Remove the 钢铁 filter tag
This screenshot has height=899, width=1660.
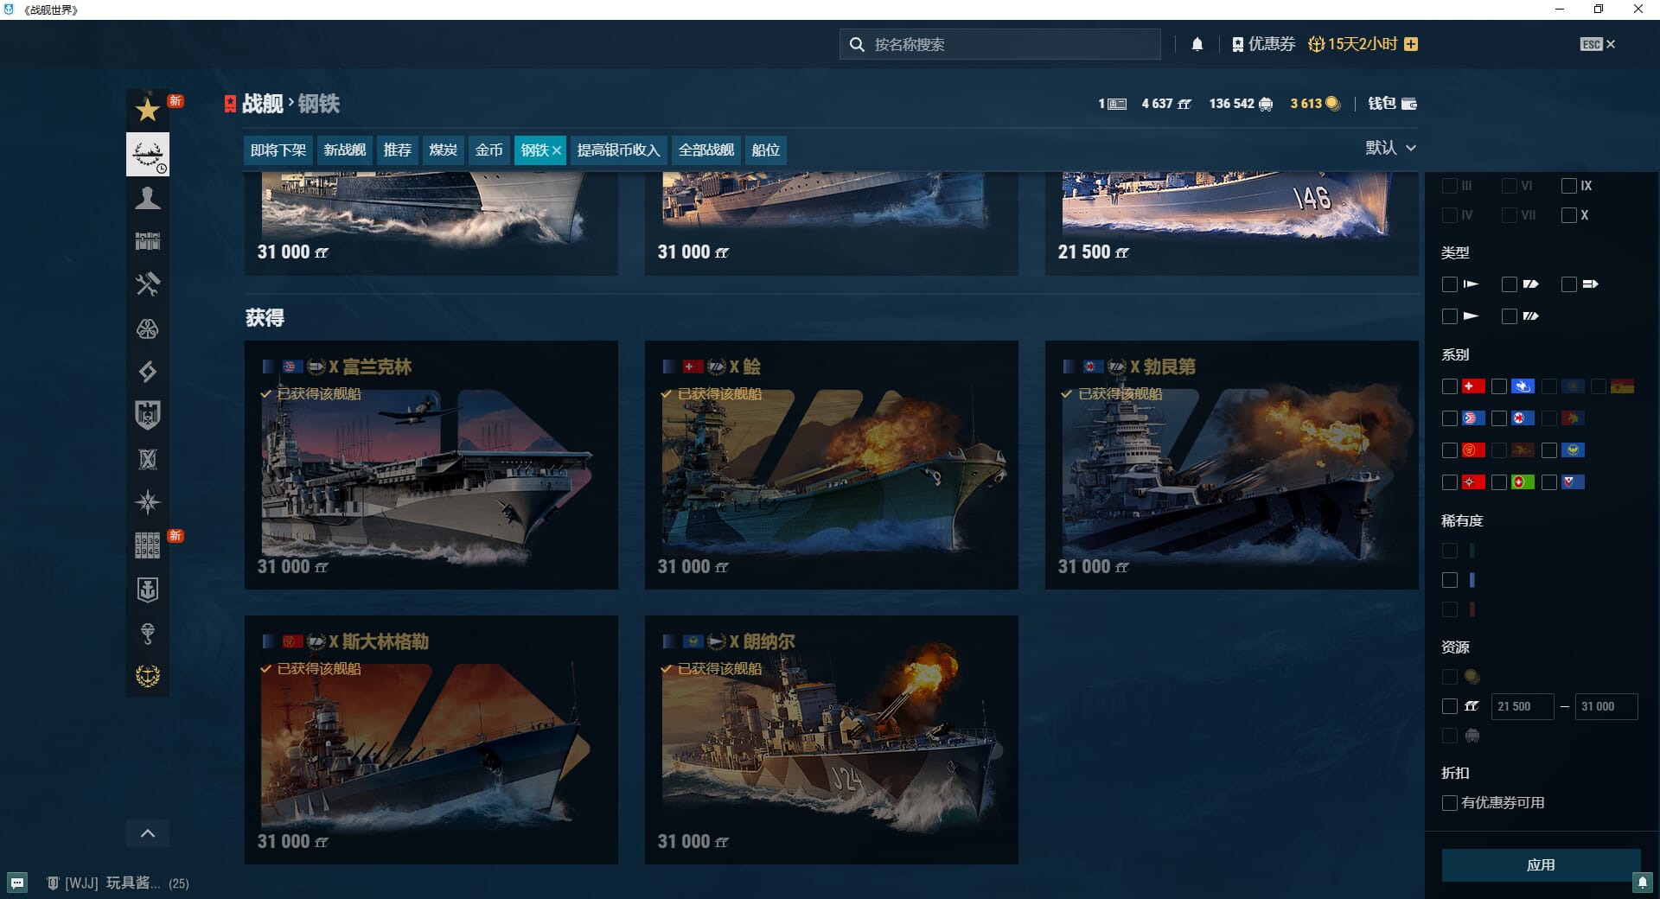click(x=557, y=150)
